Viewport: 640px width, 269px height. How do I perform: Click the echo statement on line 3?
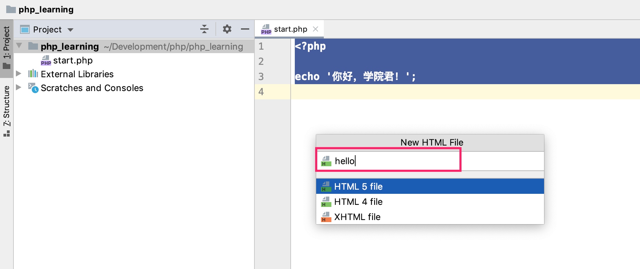(355, 76)
